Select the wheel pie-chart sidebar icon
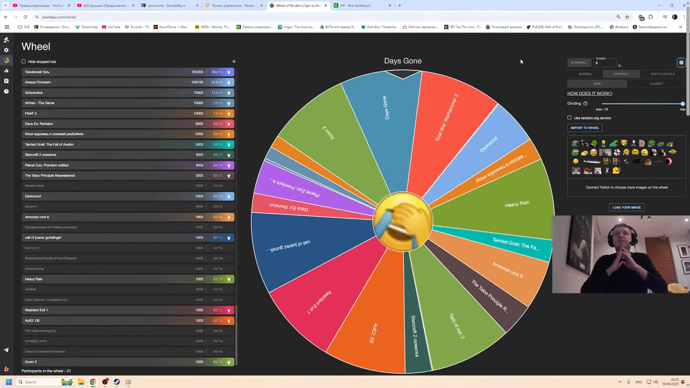Viewport: 690px width, 388px height. [x=6, y=60]
